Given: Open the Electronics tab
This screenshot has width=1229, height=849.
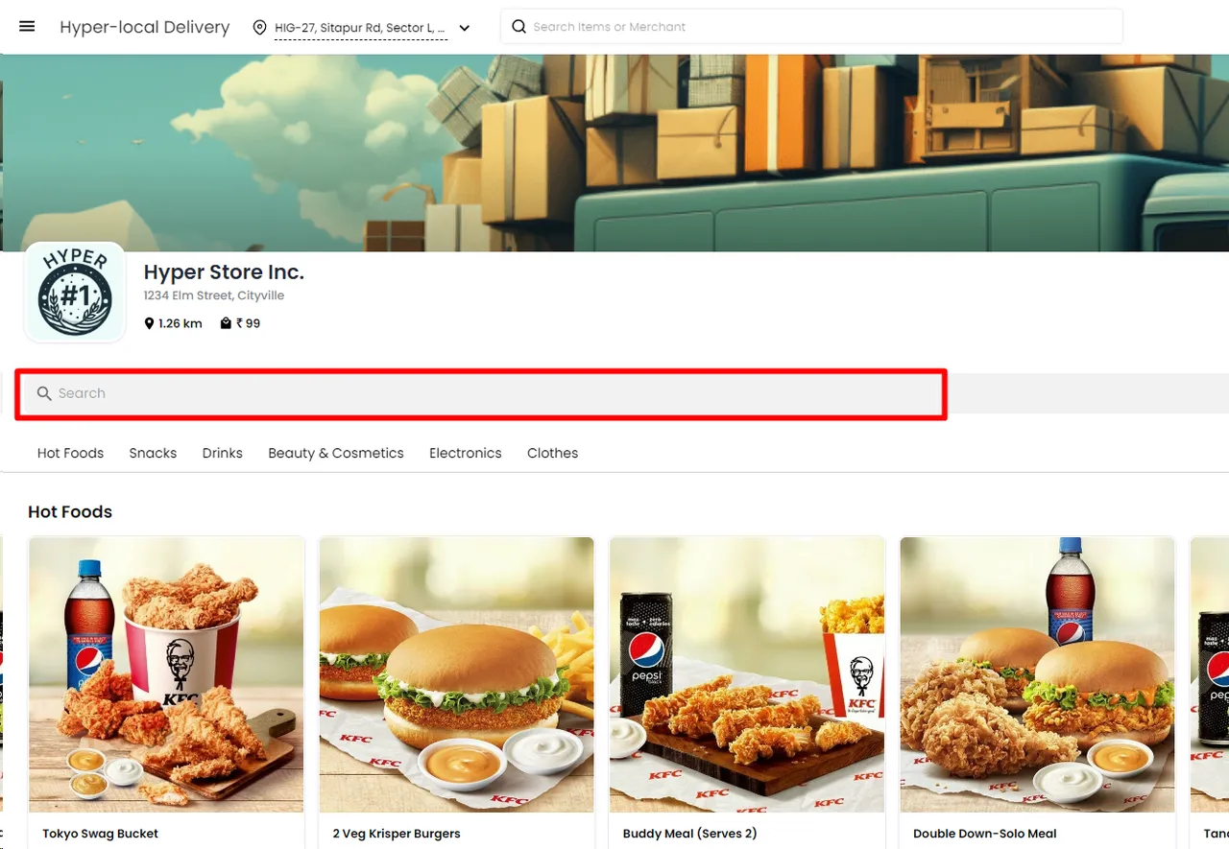Looking at the screenshot, I should coord(466,453).
